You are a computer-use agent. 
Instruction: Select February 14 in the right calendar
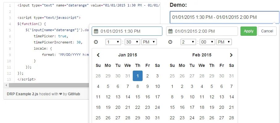pyautogui.click(x=232, y=97)
